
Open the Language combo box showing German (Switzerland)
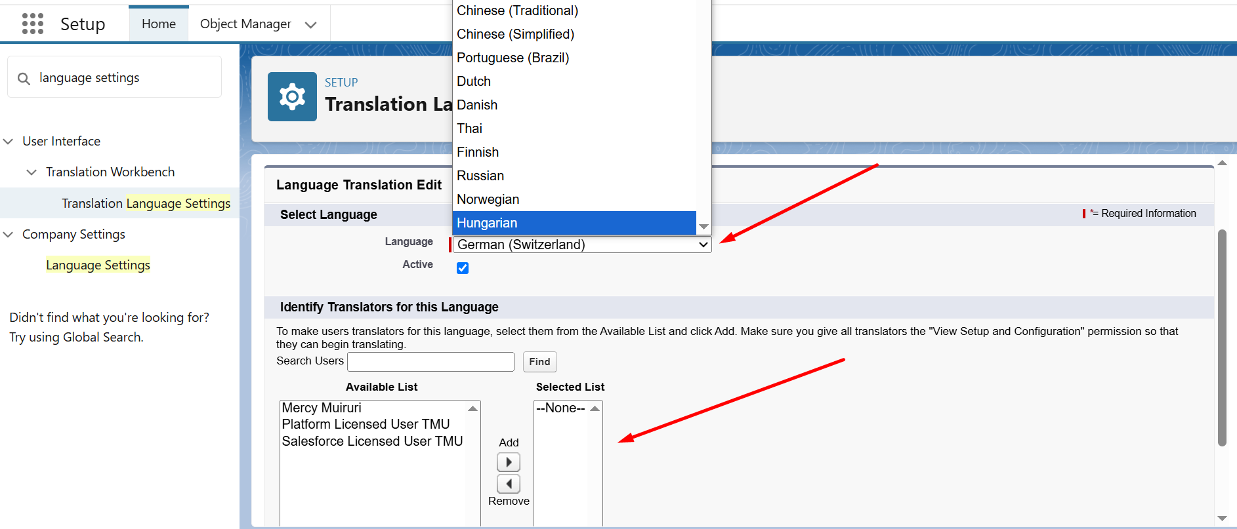(582, 245)
